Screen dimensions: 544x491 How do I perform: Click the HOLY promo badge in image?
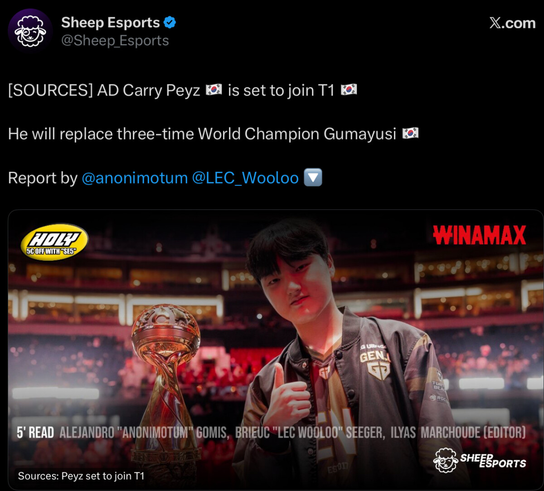(x=54, y=242)
